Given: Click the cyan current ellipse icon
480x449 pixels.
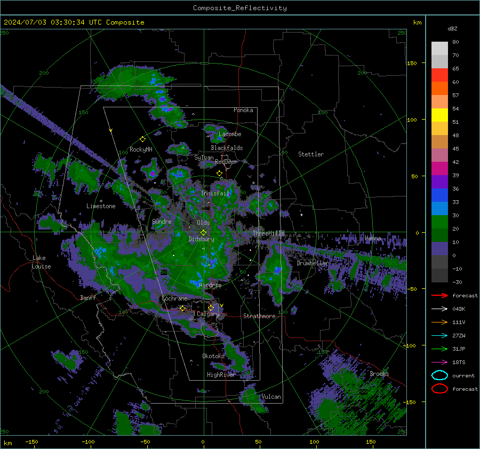Looking at the screenshot, I should tap(439, 375).
